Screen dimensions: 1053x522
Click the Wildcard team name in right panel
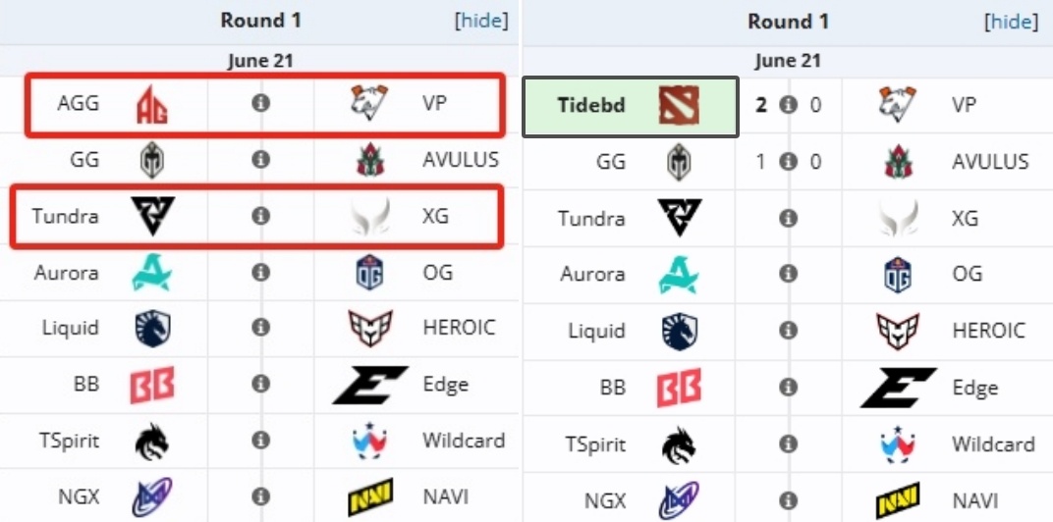tap(993, 444)
